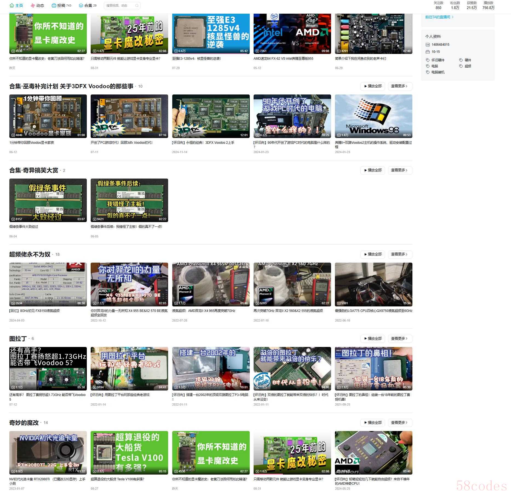Click the 动态 fan icon

(x=33, y=5)
